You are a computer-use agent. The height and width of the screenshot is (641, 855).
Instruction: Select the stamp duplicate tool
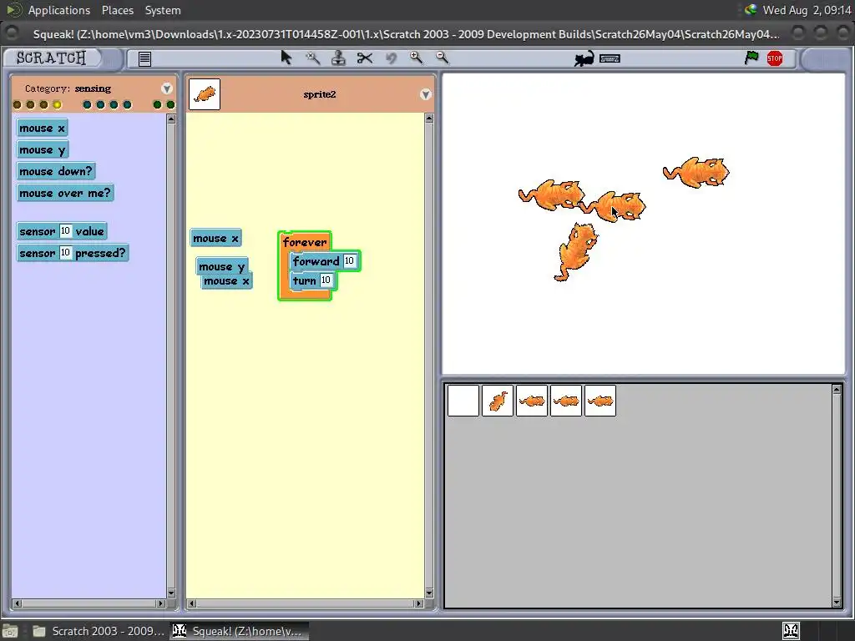338,58
